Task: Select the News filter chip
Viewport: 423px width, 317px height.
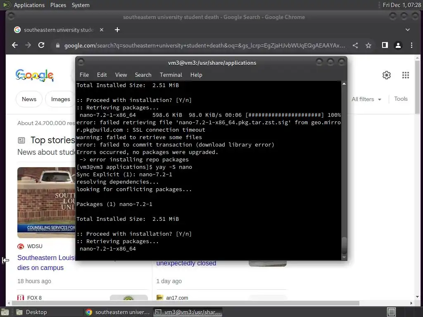Action: coord(29,99)
